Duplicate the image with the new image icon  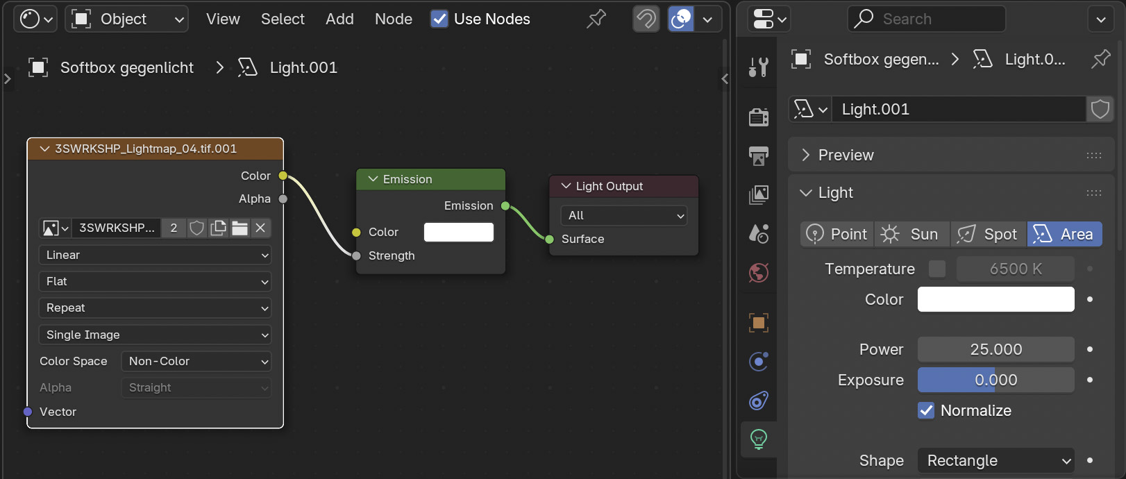click(218, 228)
